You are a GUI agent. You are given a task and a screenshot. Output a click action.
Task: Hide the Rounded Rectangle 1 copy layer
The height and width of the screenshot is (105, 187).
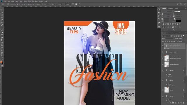(x=162, y=58)
